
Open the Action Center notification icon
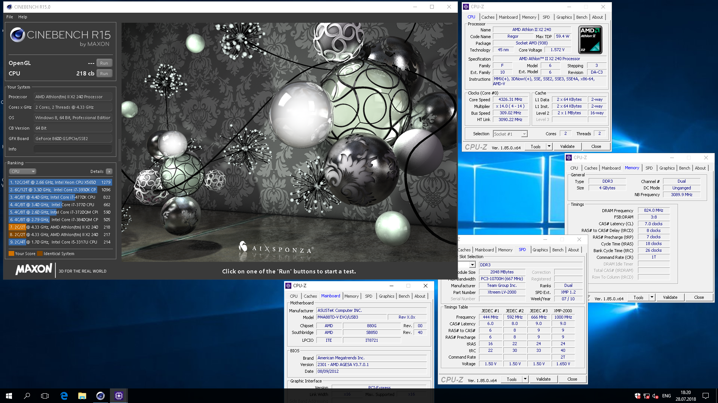coord(706,396)
